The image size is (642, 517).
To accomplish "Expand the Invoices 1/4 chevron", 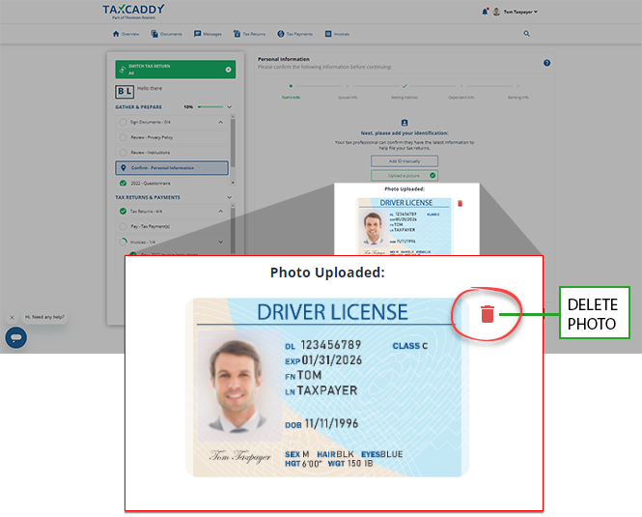I will (x=221, y=242).
